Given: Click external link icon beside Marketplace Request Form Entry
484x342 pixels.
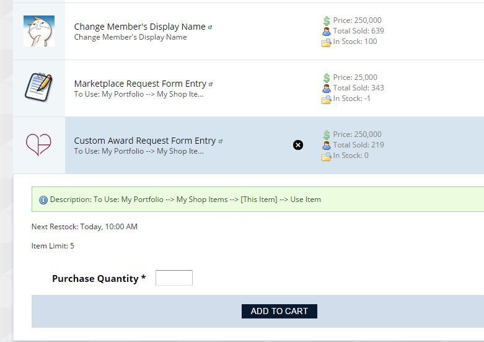Looking at the screenshot, I should pos(211,84).
